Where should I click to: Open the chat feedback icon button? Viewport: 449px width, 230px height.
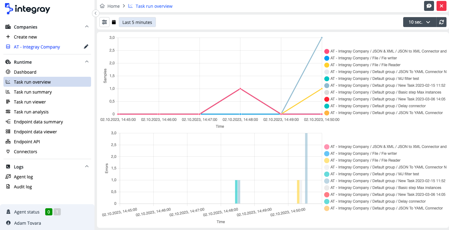pyautogui.click(x=429, y=6)
